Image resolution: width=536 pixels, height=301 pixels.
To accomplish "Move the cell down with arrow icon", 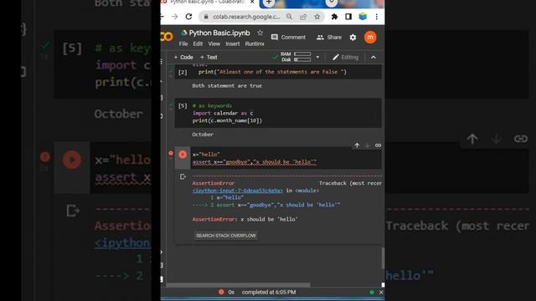I will point(368,145).
